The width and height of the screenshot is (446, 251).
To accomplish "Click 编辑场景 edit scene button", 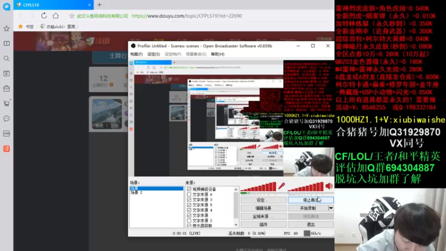I will (263, 208).
